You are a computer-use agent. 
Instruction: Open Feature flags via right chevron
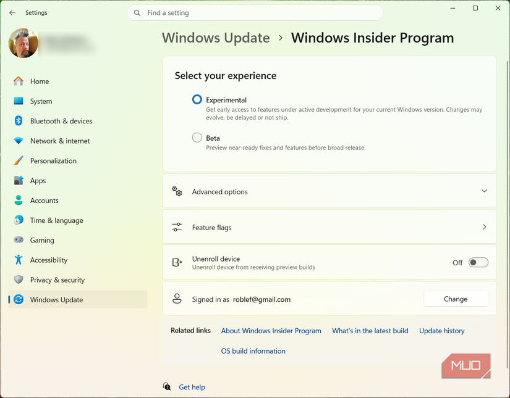pyautogui.click(x=484, y=227)
